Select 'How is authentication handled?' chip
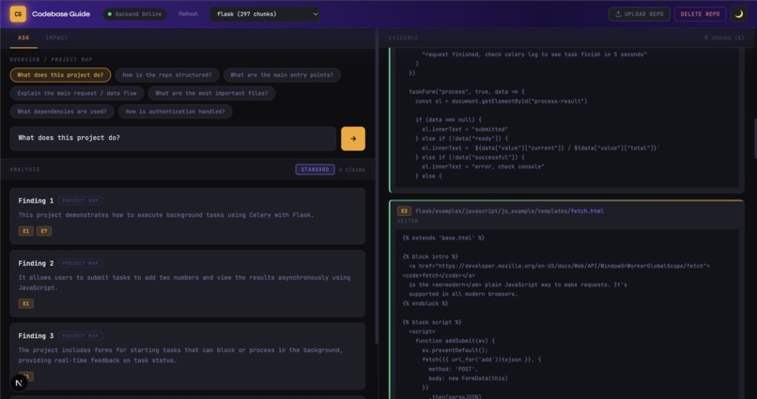This screenshot has height=399, width=757. pyautogui.click(x=176, y=112)
